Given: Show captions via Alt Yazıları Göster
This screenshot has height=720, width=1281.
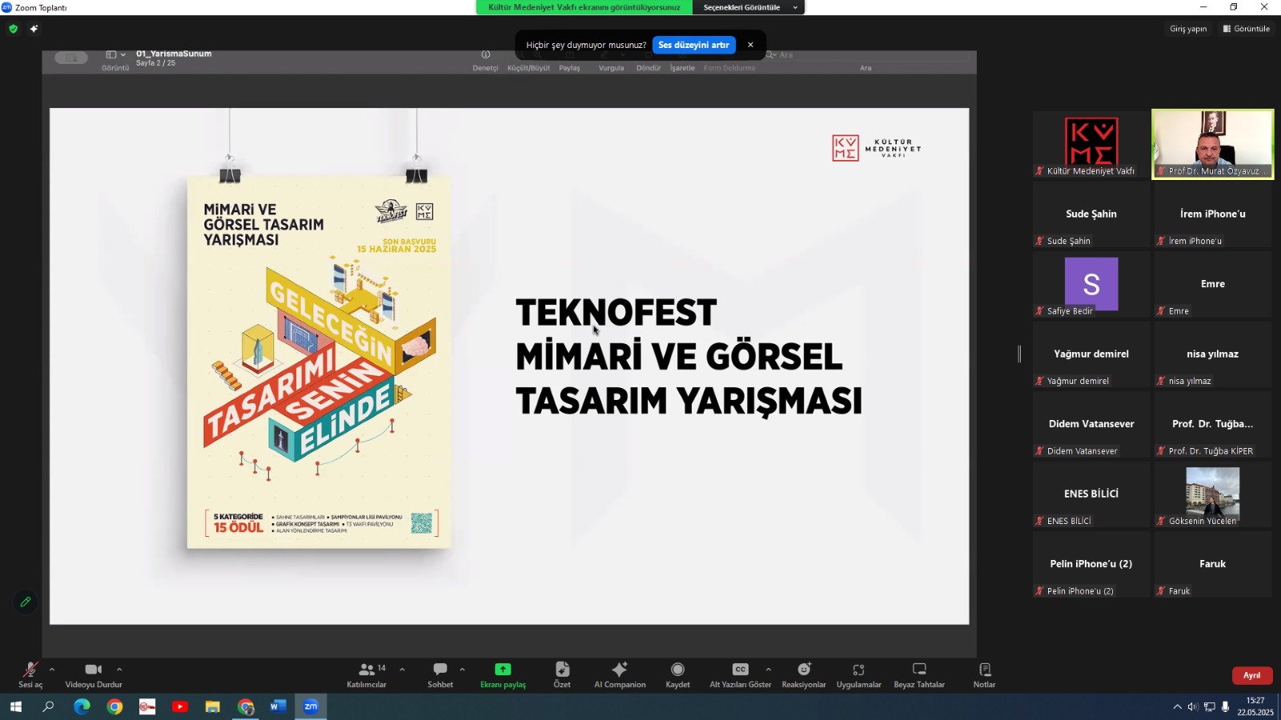Looking at the screenshot, I should [741, 674].
